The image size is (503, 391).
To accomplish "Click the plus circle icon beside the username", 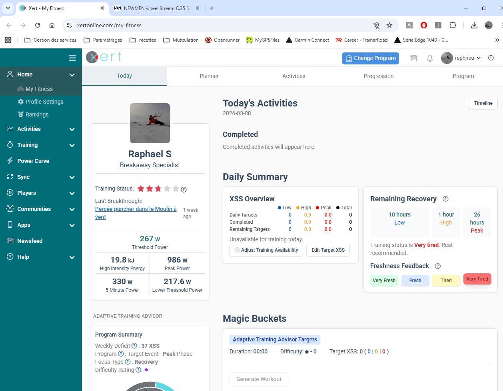I will click(491, 58).
